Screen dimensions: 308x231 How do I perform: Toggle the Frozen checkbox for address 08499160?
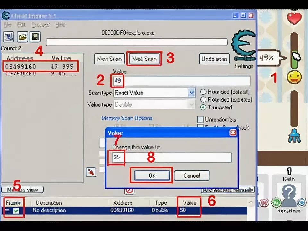pos(16,211)
